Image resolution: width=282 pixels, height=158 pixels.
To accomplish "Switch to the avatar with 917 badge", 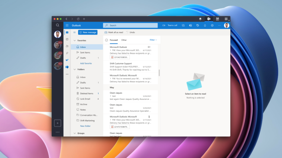I will point(58,66).
